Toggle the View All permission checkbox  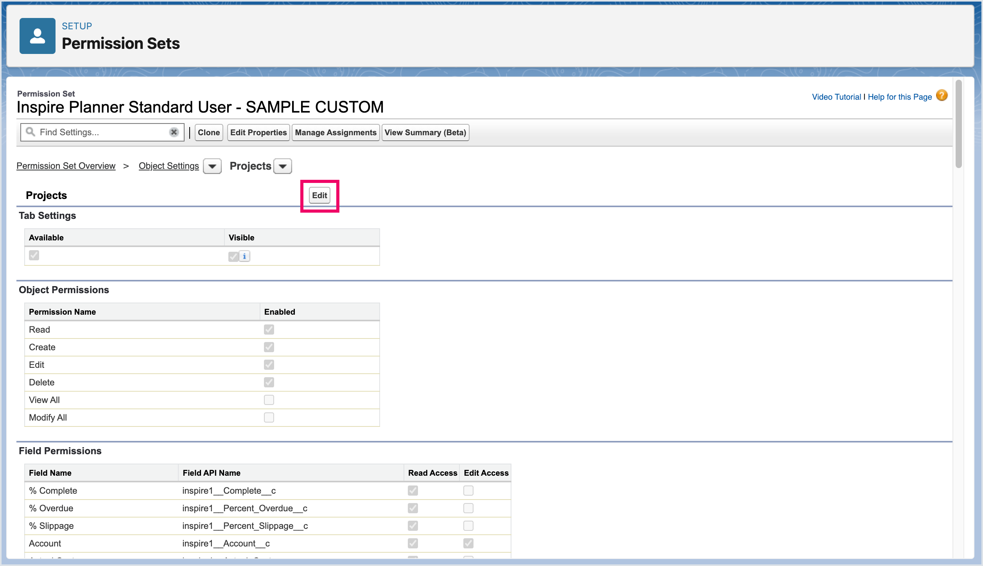pyautogui.click(x=269, y=400)
